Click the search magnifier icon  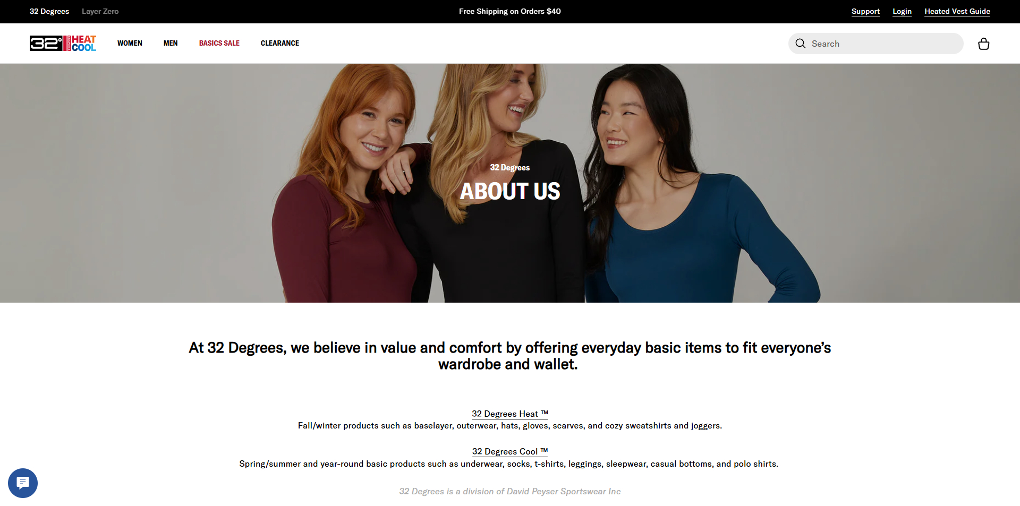point(801,44)
